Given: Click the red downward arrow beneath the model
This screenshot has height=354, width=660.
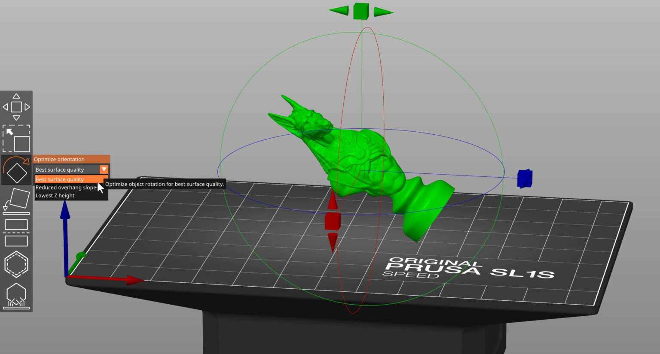Looking at the screenshot, I should (x=333, y=240).
